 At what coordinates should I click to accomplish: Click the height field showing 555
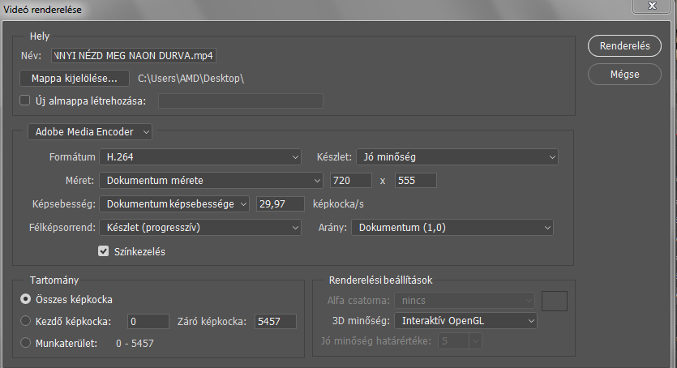pyautogui.click(x=416, y=180)
